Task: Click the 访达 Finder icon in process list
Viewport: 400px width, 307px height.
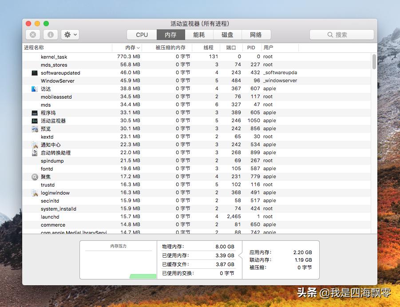Action: 34,88
